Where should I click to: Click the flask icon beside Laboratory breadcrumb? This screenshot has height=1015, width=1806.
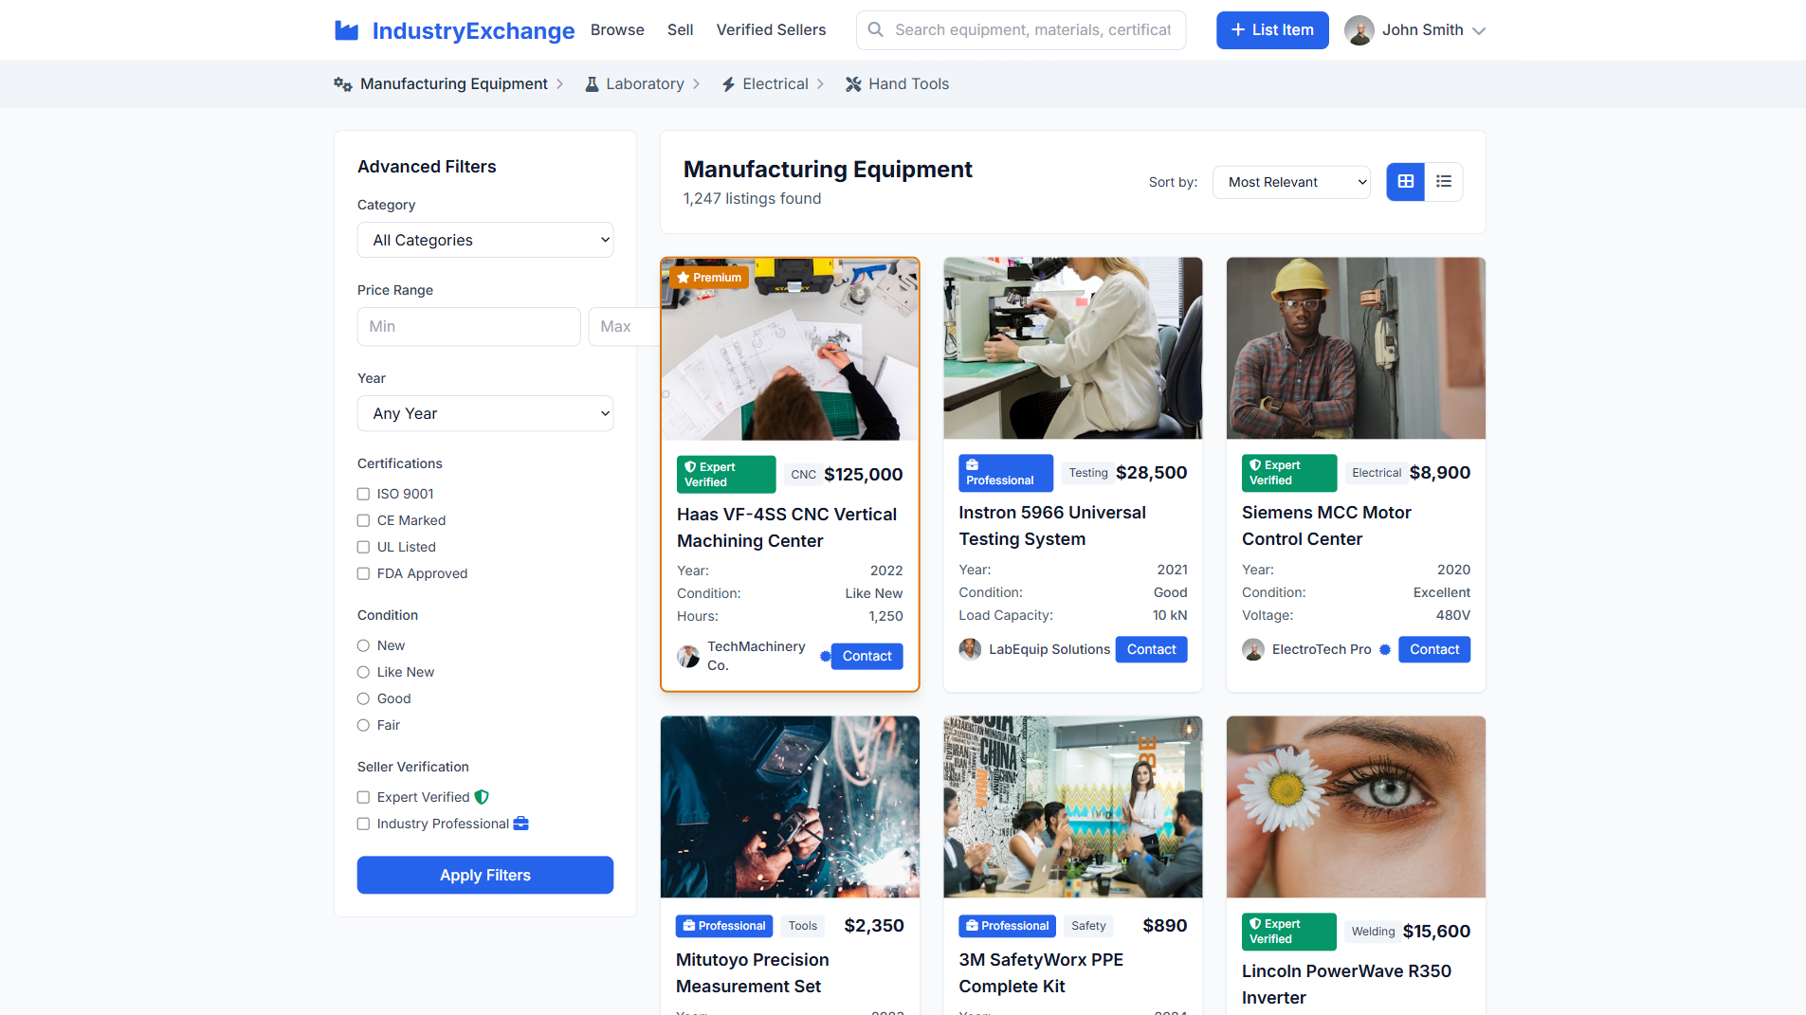590,83
